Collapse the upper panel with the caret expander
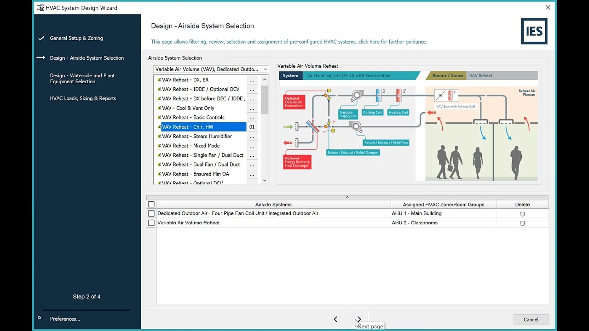 click(347, 197)
